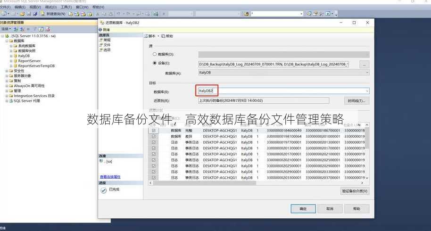Click the Filter icon in Object Explorer toolbar
Viewport: 431px width, 231px height.
click(x=35, y=29)
